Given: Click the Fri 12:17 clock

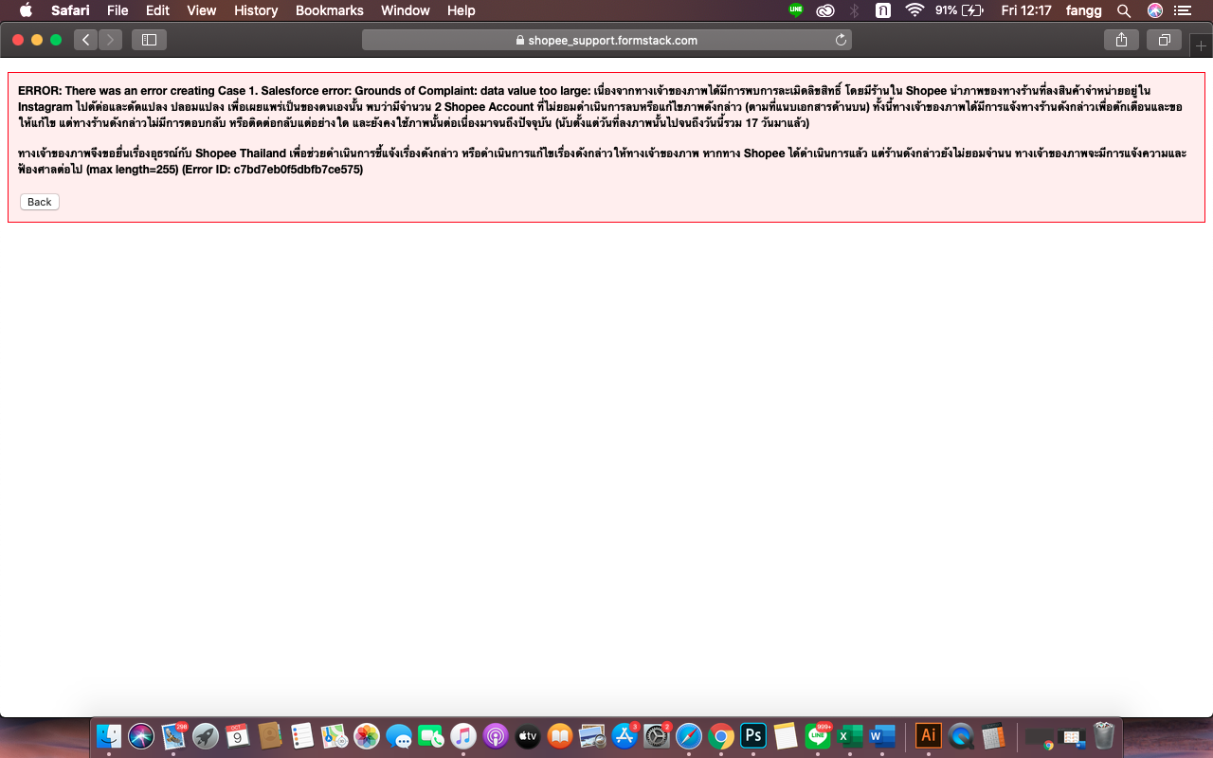Looking at the screenshot, I should pos(1026,10).
